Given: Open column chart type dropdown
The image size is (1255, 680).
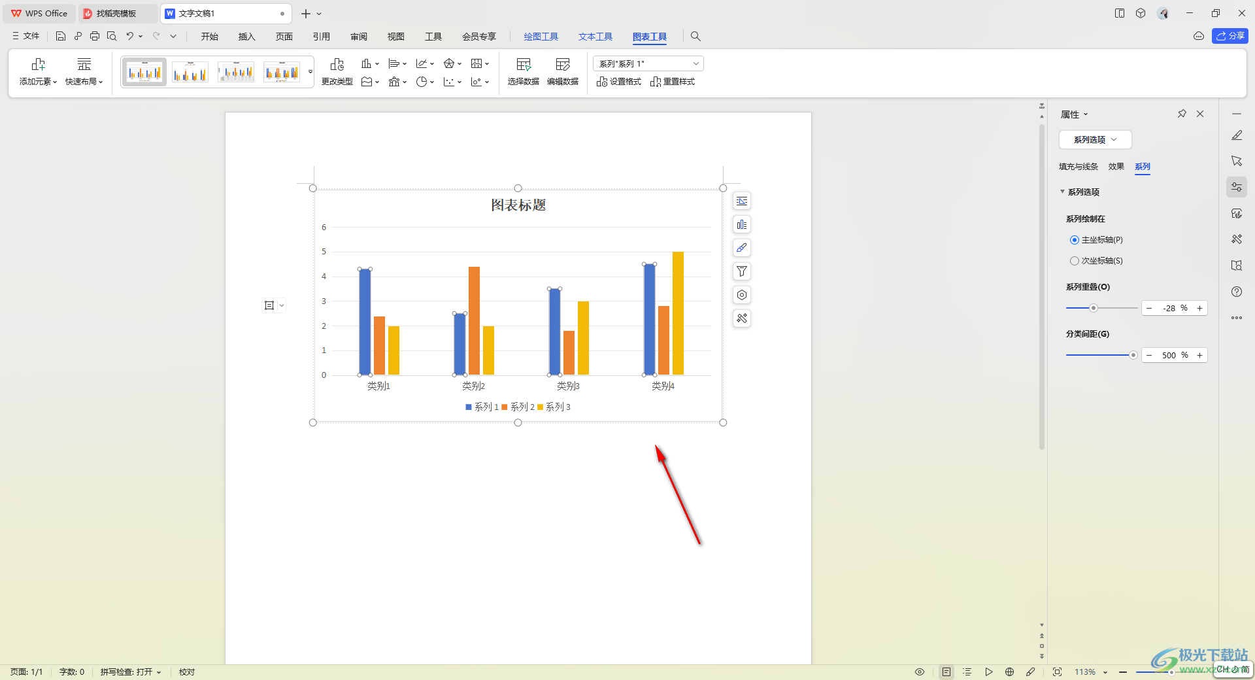Looking at the screenshot, I should [370, 63].
